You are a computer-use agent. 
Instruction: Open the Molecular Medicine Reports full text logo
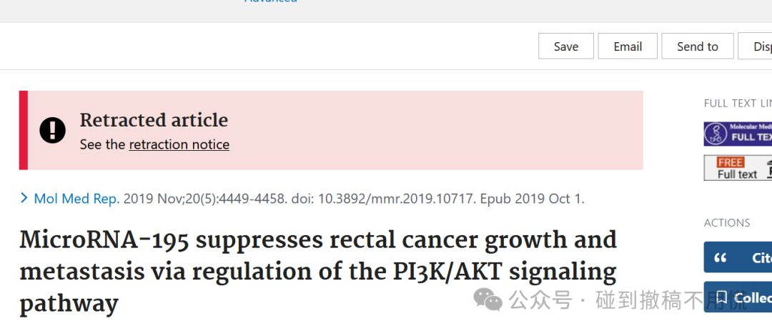[x=738, y=134]
